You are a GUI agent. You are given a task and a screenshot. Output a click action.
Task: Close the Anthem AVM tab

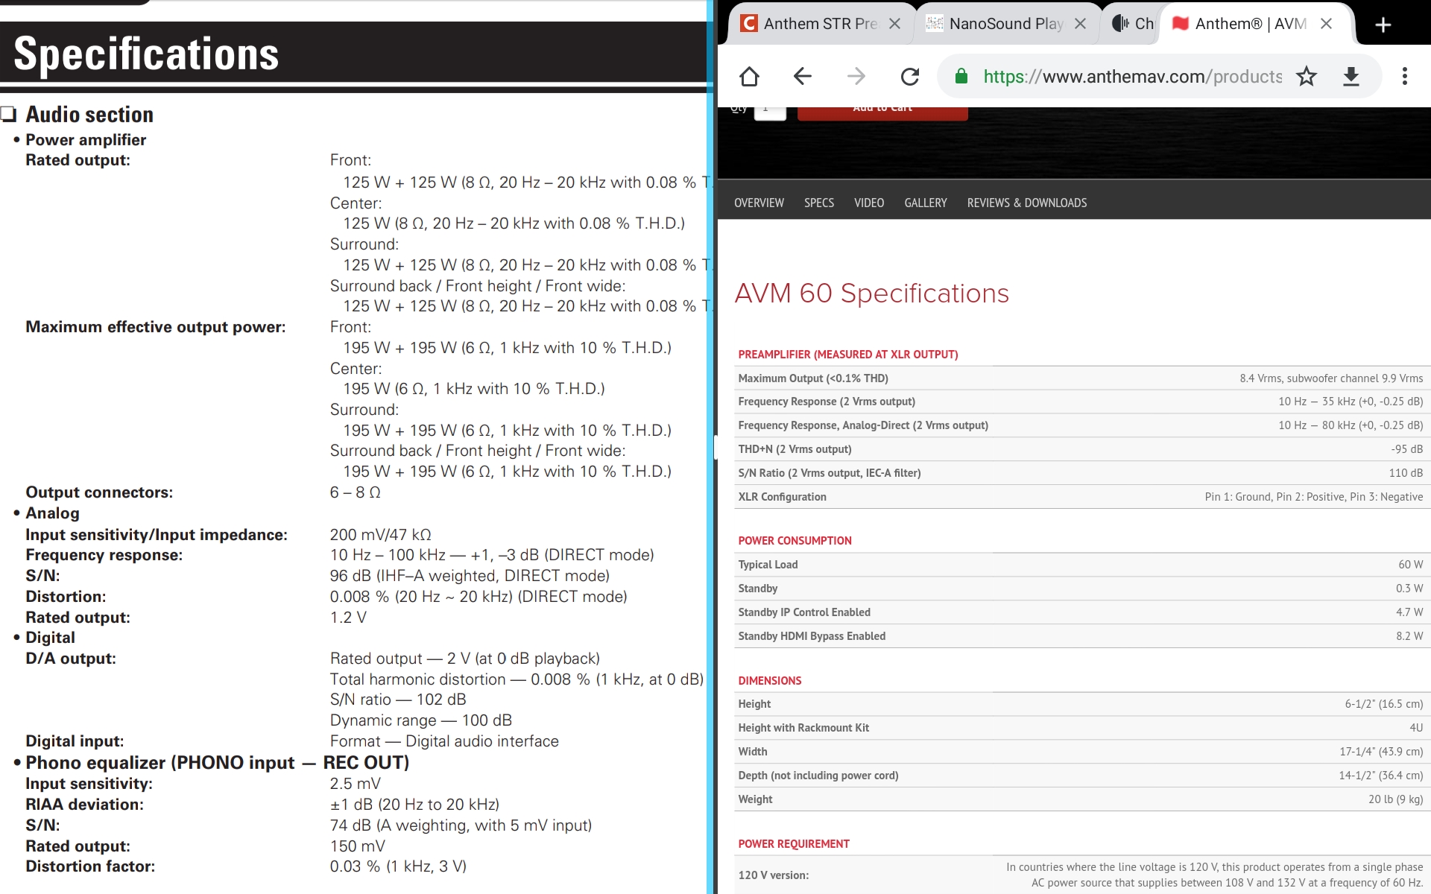[x=1326, y=24]
